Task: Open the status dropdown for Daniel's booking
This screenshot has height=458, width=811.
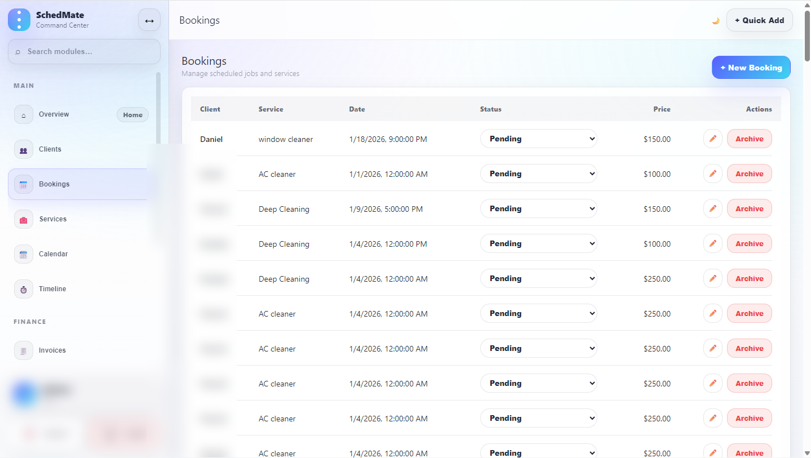Action: point(538,139)
